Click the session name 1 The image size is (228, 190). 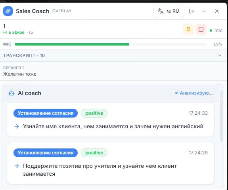(4, 26)
